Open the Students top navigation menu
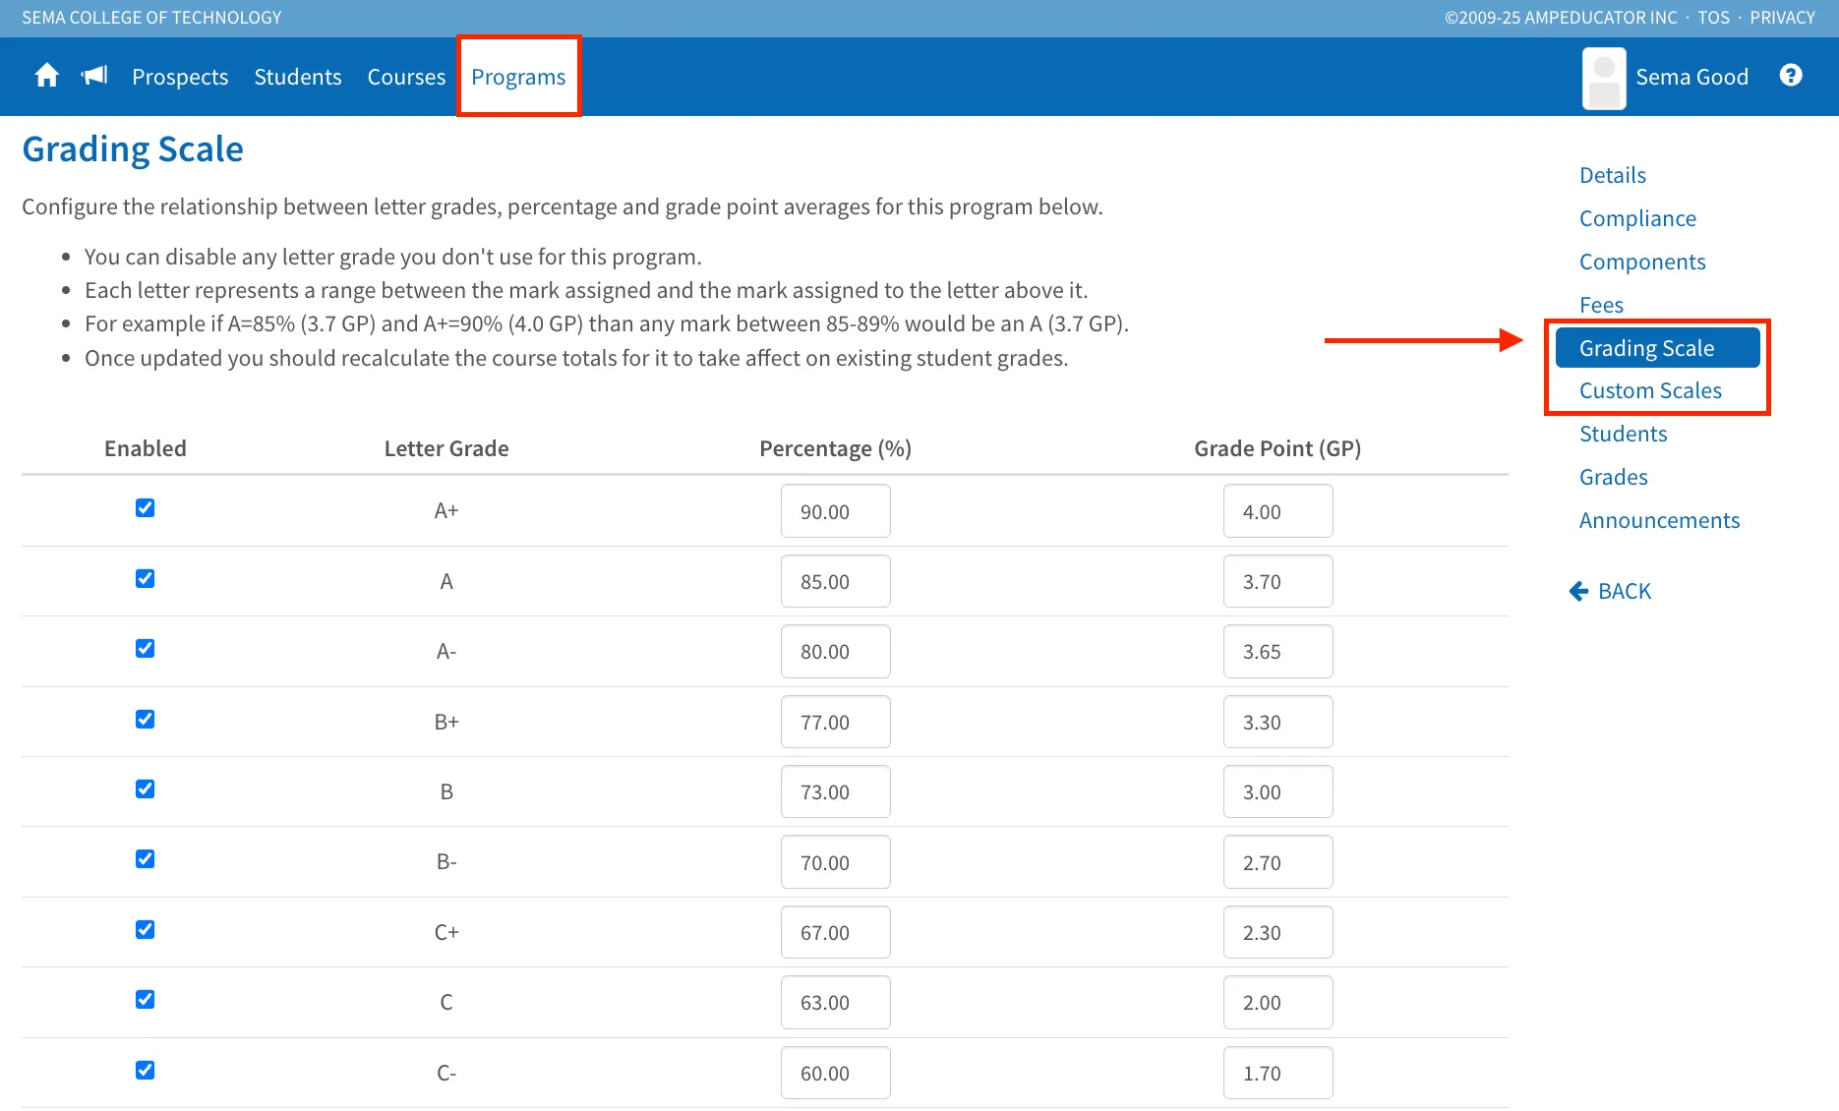The width and height of the screenshot is (1839, 1111). tap(298, 77)
